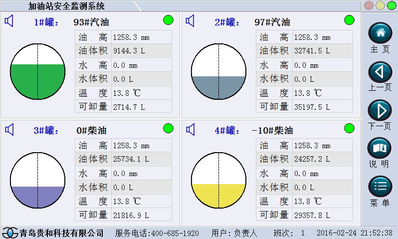Go to the home page (主页) icon

(380, 33)
